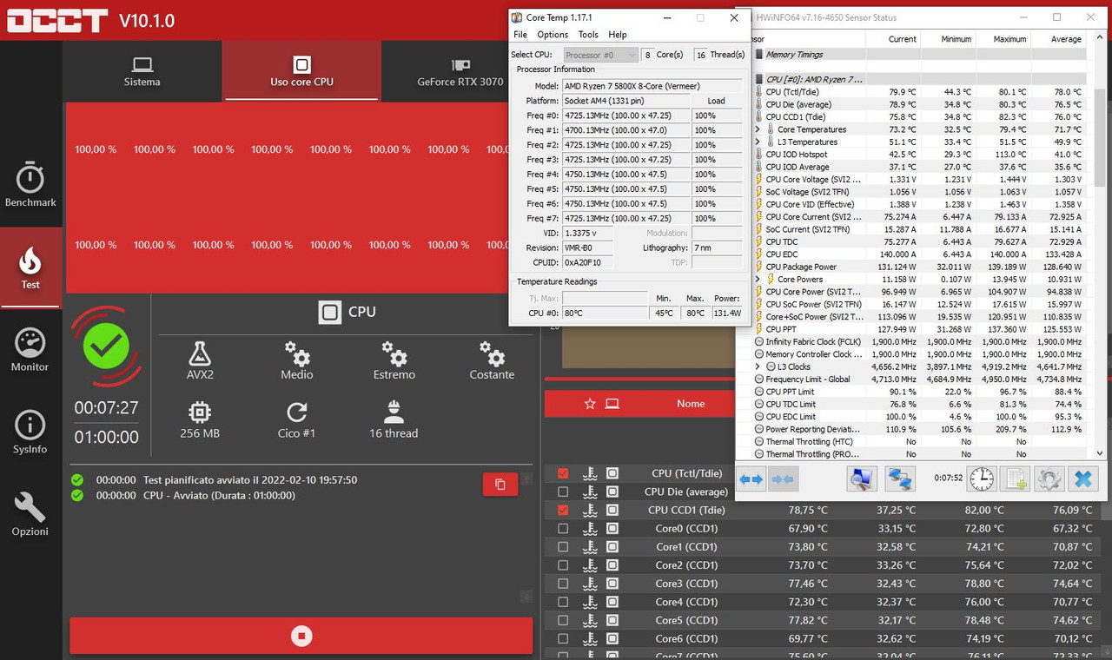
Task: Copy the OCCT test log with red button
Action: click(x=500, y=485)
